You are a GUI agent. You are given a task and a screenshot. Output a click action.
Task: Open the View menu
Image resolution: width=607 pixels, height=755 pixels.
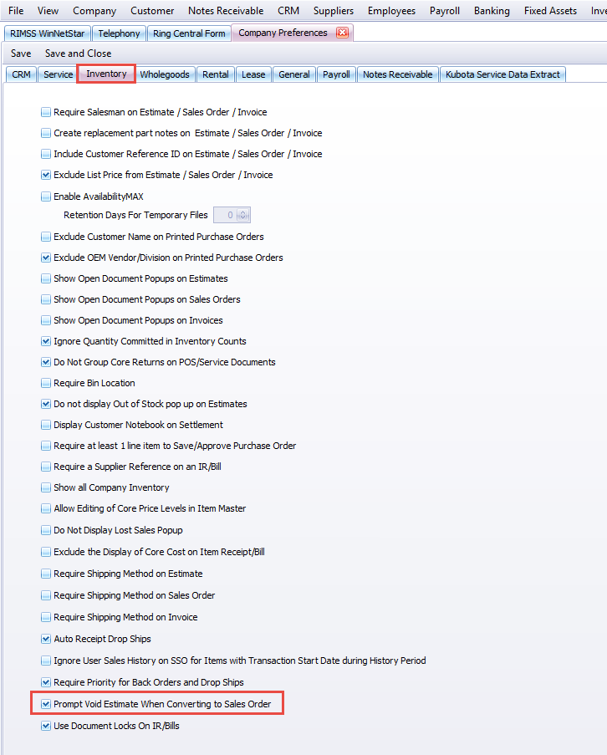(x=48, y=11)
